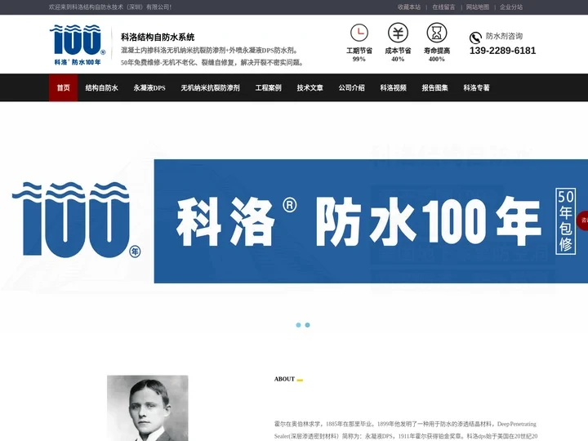Viewport: 588px width, 441px height.
Task: Open the 报告图集 menu item
Action: coord(434,87)
